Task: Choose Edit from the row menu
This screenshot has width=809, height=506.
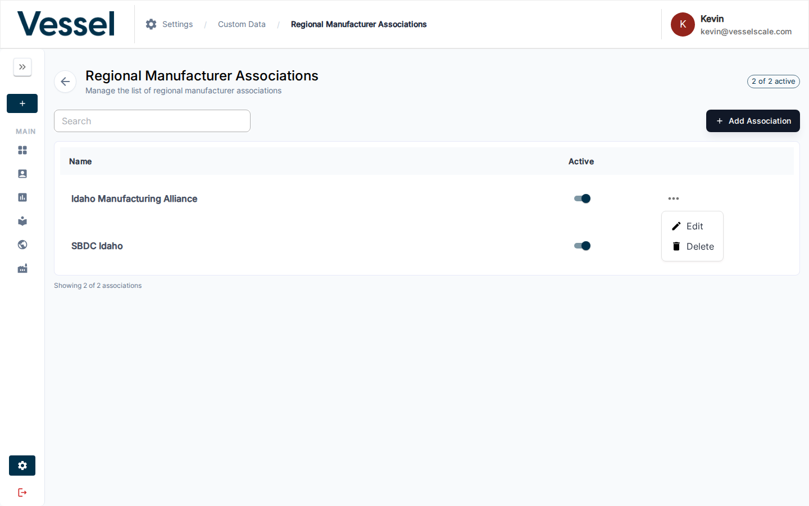Action: click(x=692, y=226)
